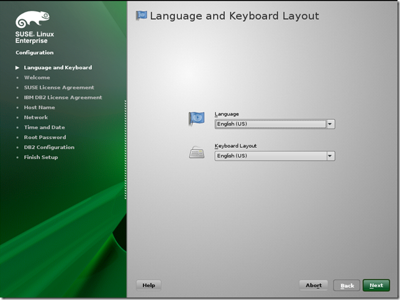Viewport: 400px width, 300px height.
Task: Select the Network step in the sidebar
Action: pos(36,117)
